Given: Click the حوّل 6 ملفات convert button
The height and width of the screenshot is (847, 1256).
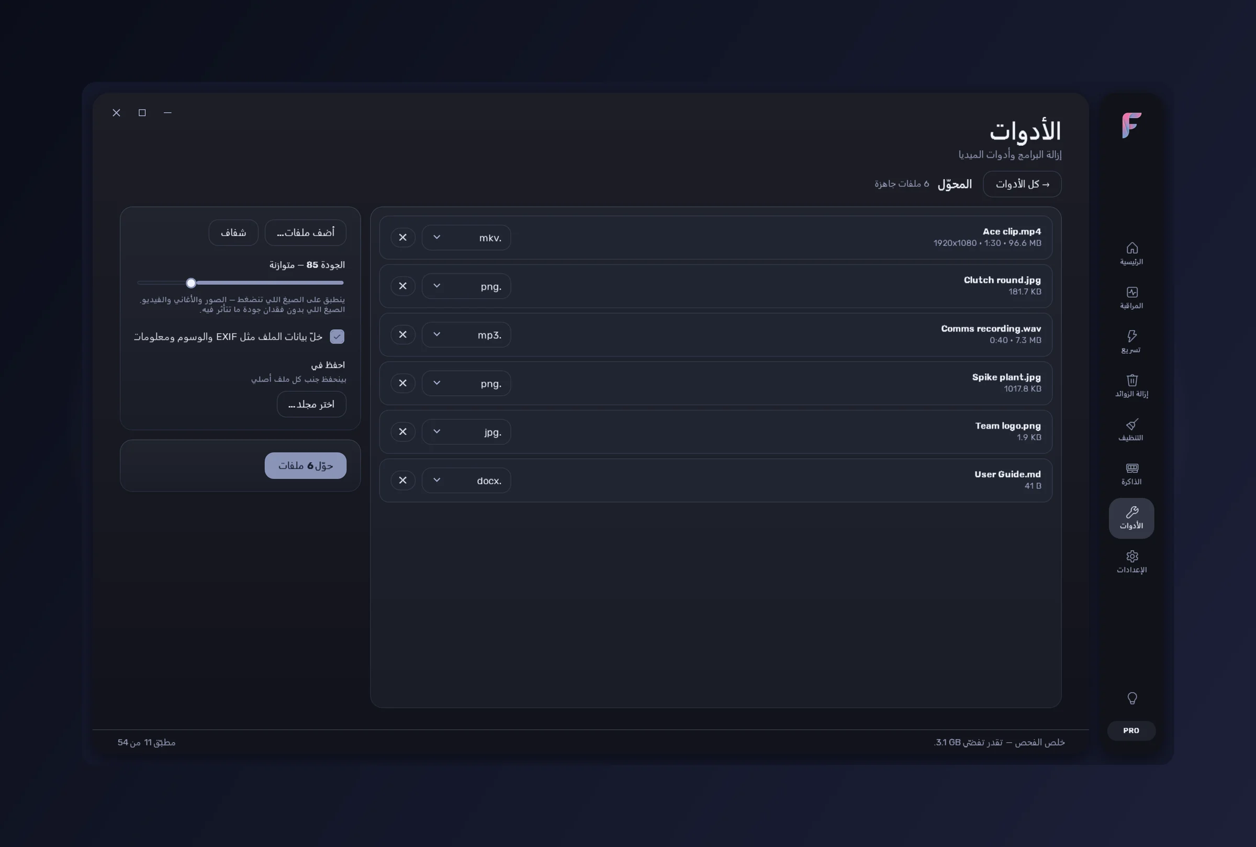Looking at the screenshot, I should click(306, 465).
